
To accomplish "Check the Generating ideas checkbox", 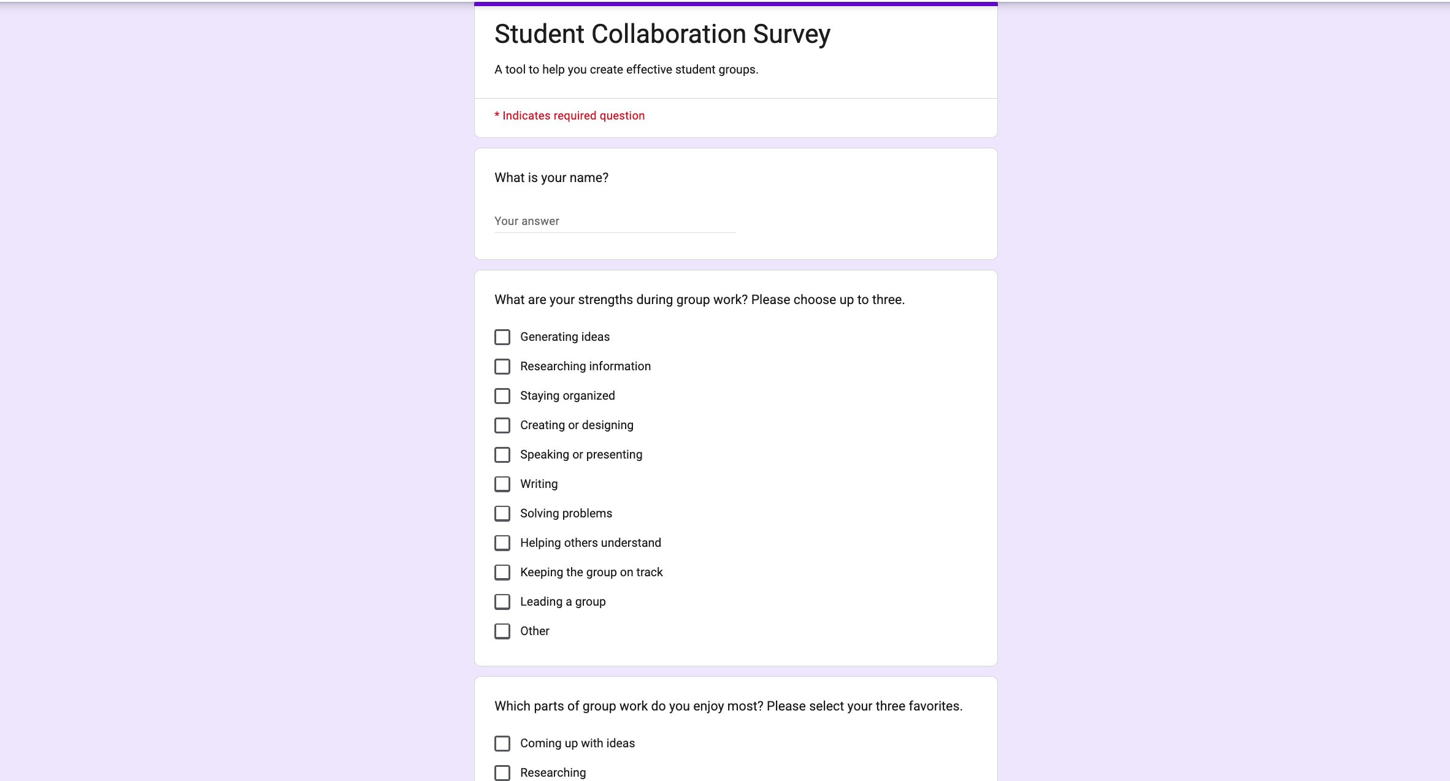I will [502, 337].
